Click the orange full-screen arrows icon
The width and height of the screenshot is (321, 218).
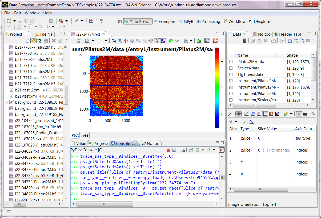(216, 41)
